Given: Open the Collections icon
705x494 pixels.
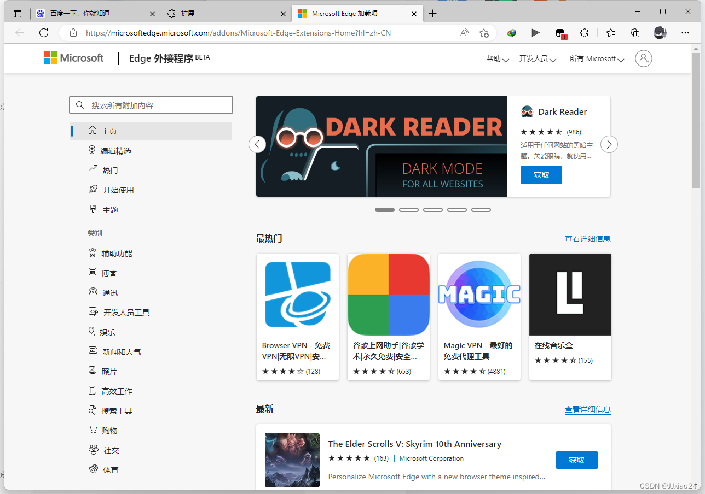Looking at the screenshot, I should (635, 33).
